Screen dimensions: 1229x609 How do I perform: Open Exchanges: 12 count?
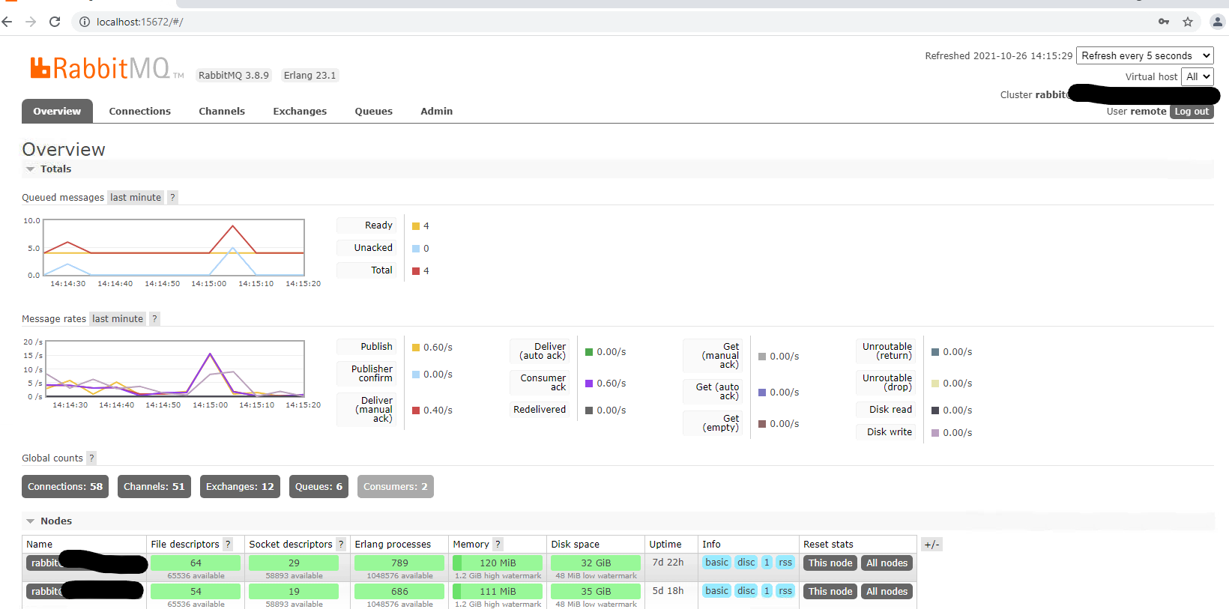(240, 487)
